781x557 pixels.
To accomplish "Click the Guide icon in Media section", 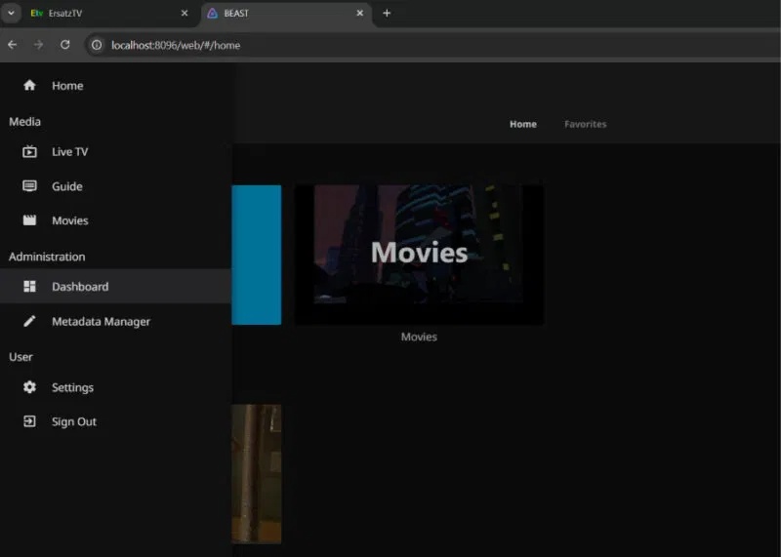I will click(x=29, y=186).
